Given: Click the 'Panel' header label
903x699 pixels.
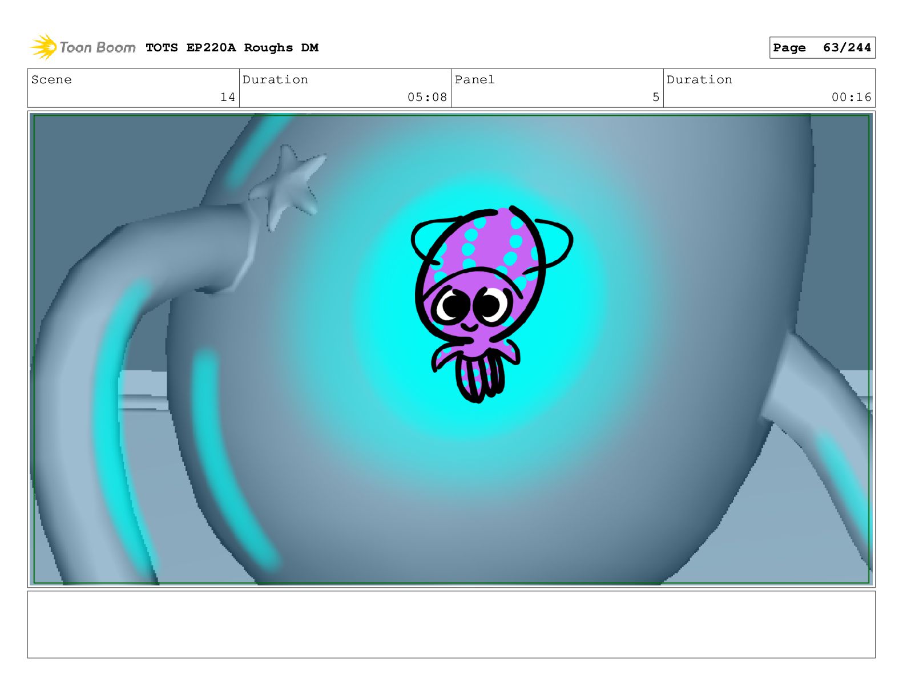Looking at the screenshot, I should tap(474, 80).
